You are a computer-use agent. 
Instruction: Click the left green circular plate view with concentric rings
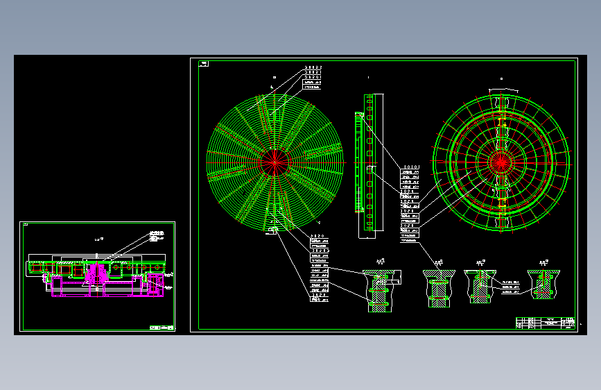point(275,163)
